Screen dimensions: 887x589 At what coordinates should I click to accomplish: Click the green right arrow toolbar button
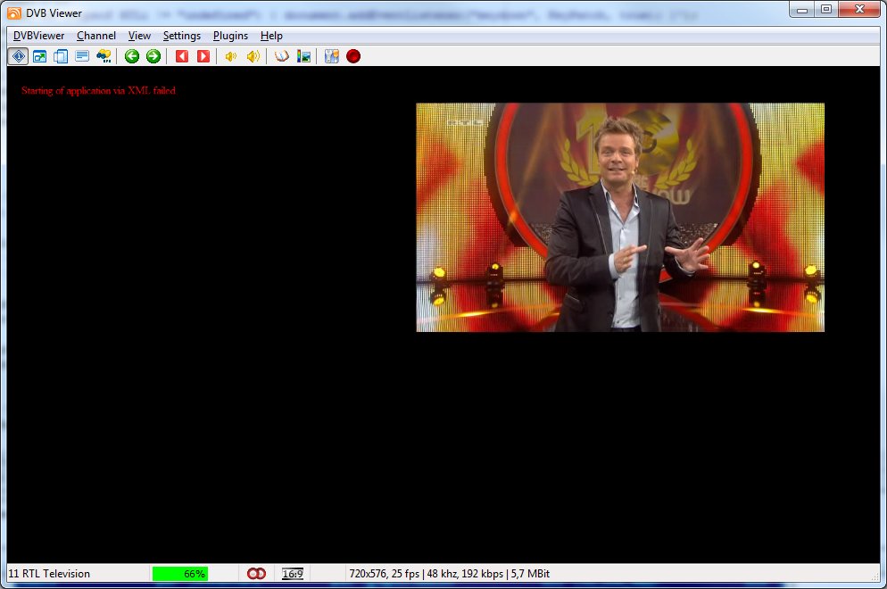tap(153, 56)
